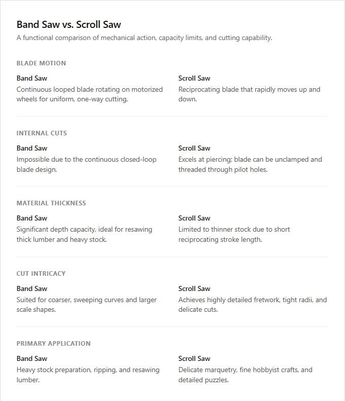This screenshot has width=345, height=401.
Task: Click the 'Impossible due to the continuous' text
Action: tap(87, 164)
